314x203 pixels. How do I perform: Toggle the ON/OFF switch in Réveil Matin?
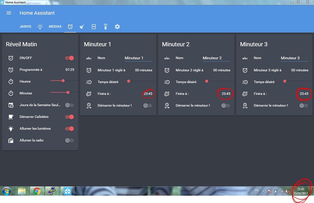click(69, 58)
